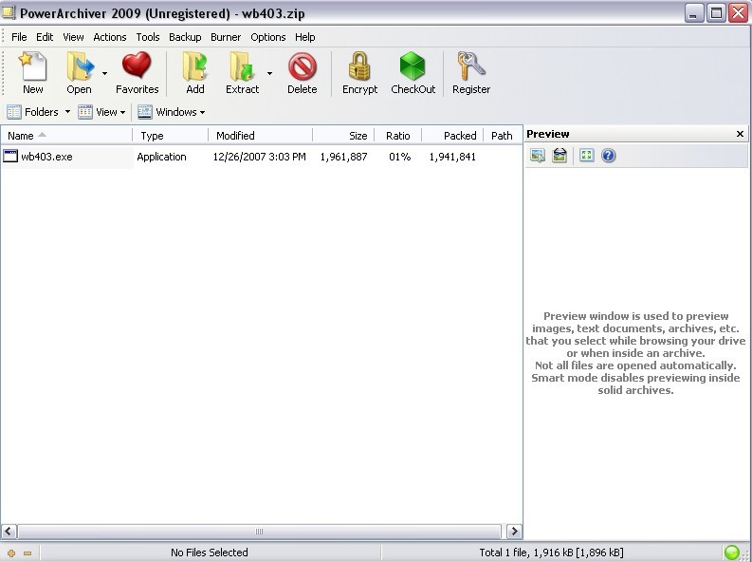This screenshot has width=752, height=562.
Task: Open the Backup menu
Action: (185, 37)
